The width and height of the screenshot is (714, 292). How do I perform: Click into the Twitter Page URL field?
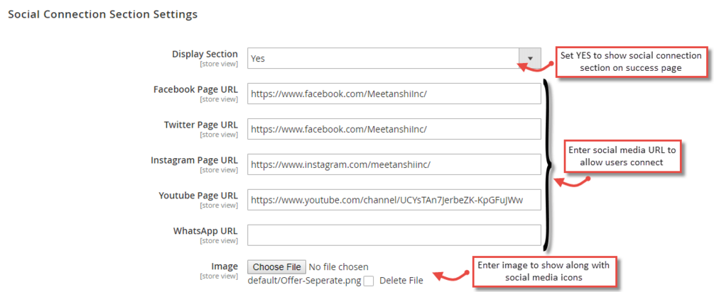pyautogui.click(x=394, y=129)
